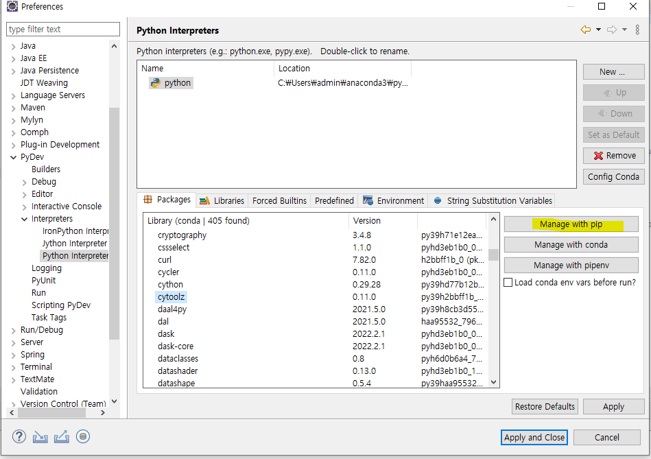
Task: Click Apply and Close button
Action: point(534,438)
